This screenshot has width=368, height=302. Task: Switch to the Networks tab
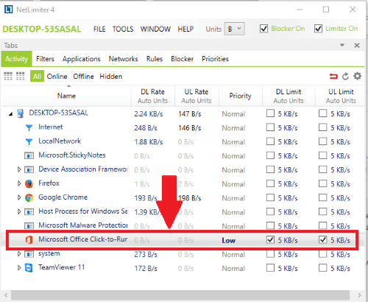124,59
